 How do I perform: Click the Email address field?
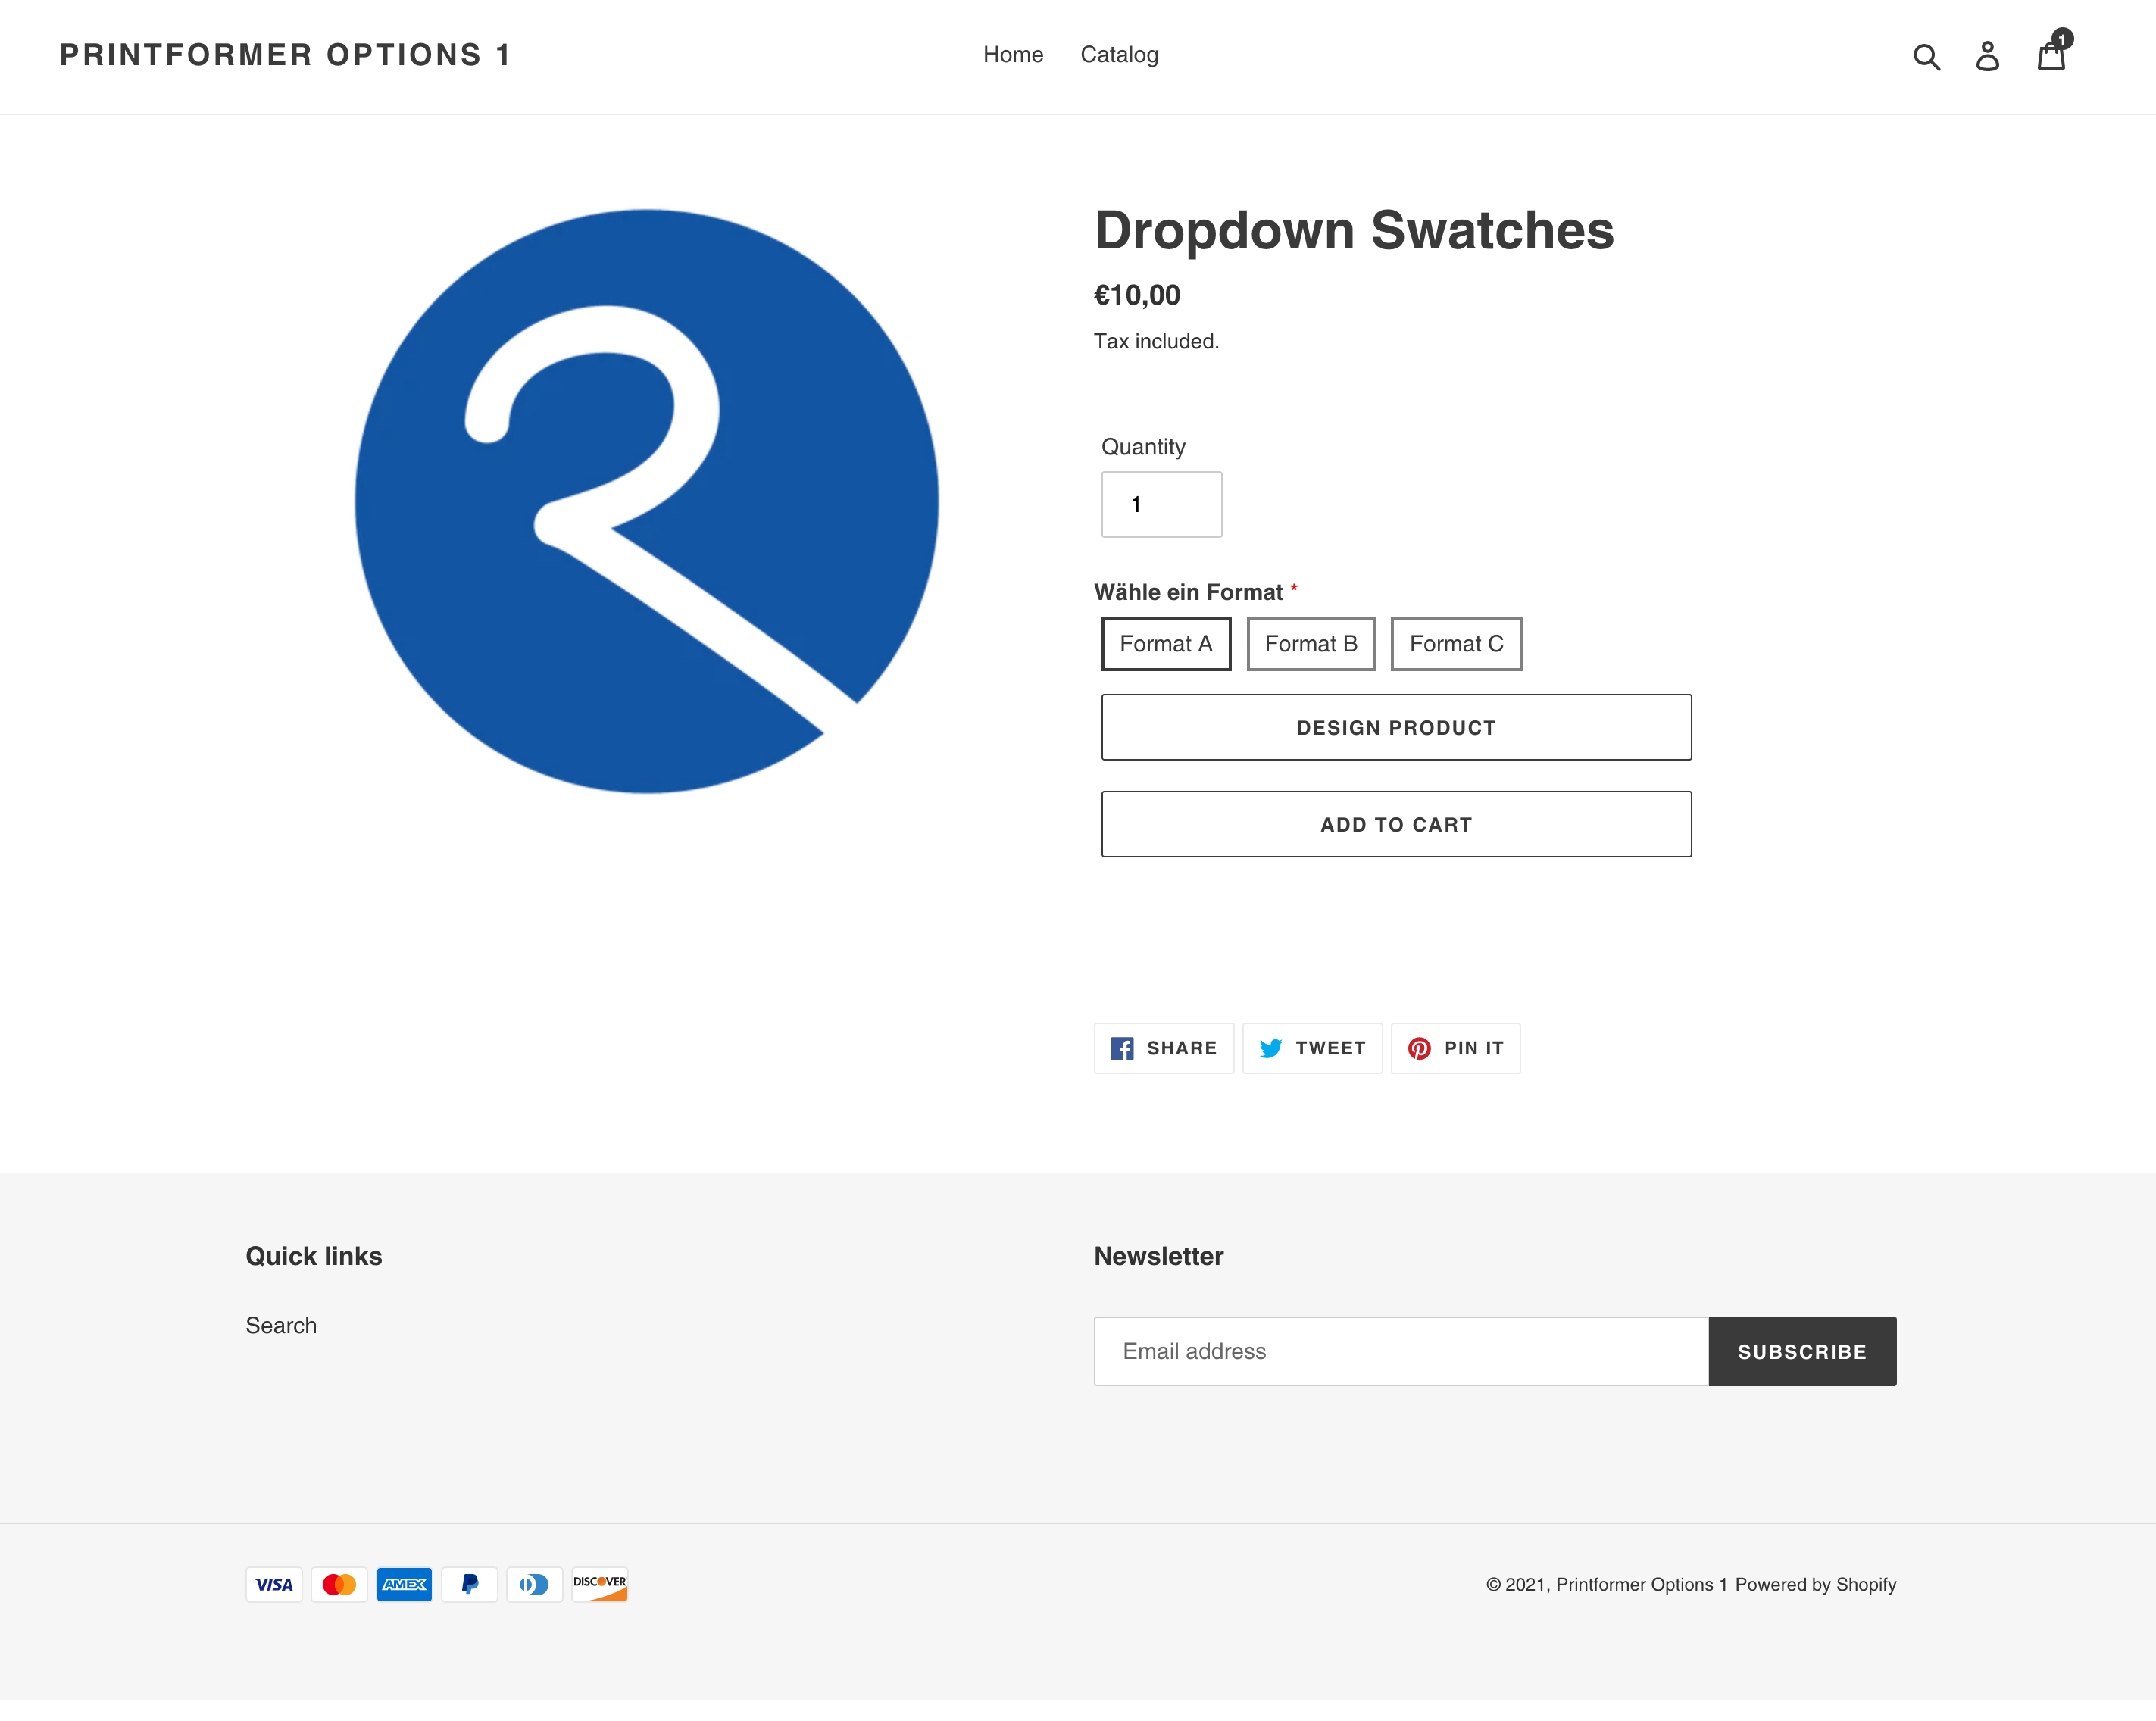pos(1400,1351)
